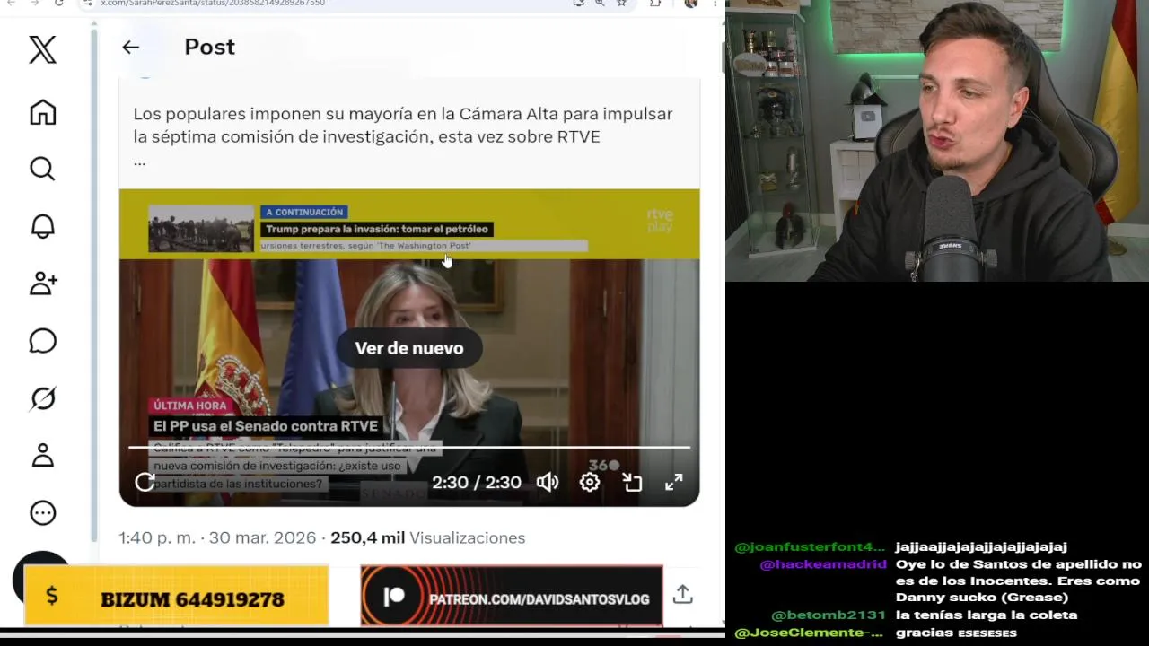Viewport: 1149px width, 646px height.
Task: Reload the page with the browser refresh icon
Action: (59, 4)
